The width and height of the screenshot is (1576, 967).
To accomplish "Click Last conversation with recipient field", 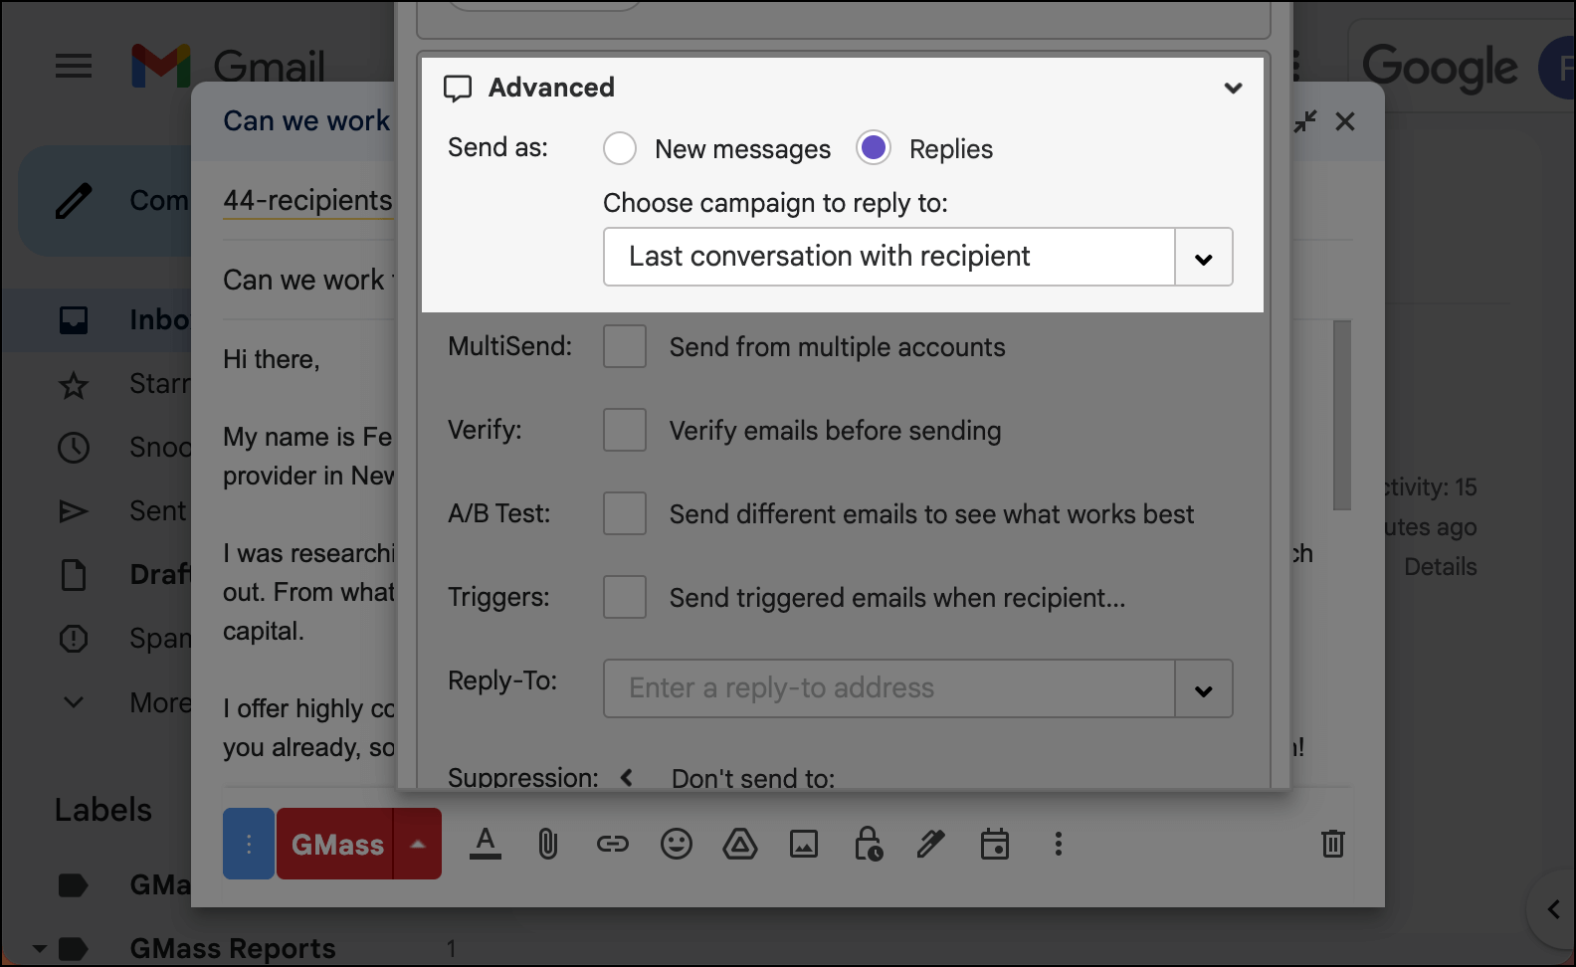I will pos(889,257).
